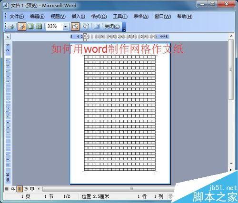Open the 文件(F) menu
Image resolution: width=238 pixels, height=203 pixels.
pos(17,16)
